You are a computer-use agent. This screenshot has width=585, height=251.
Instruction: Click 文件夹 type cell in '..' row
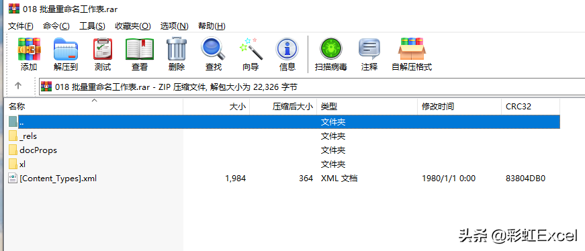click(x=332, y=122)
